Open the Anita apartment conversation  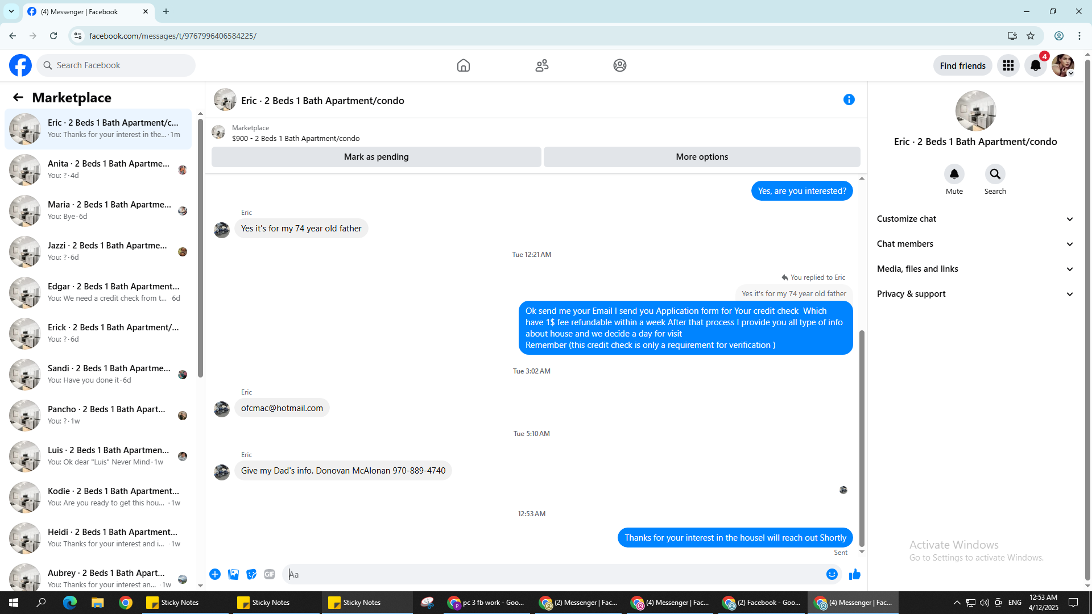98,169
